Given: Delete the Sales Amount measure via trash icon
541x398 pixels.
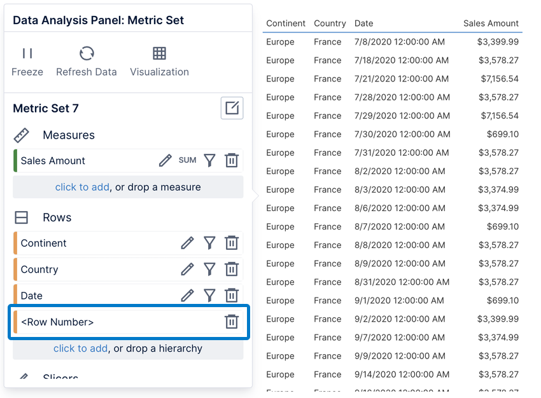Looking at the screenshot, I should 231,160.
